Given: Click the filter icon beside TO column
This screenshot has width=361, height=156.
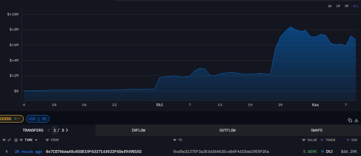Looking at the screenshot, I should (175, 140).
